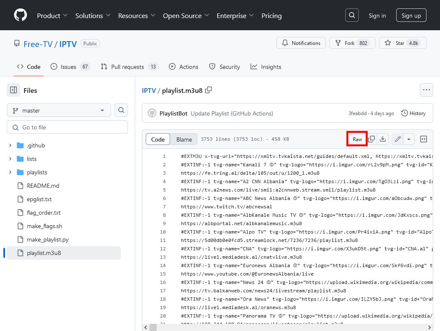
Task: Copy raw file contents icon
Action: click(371, 139)
